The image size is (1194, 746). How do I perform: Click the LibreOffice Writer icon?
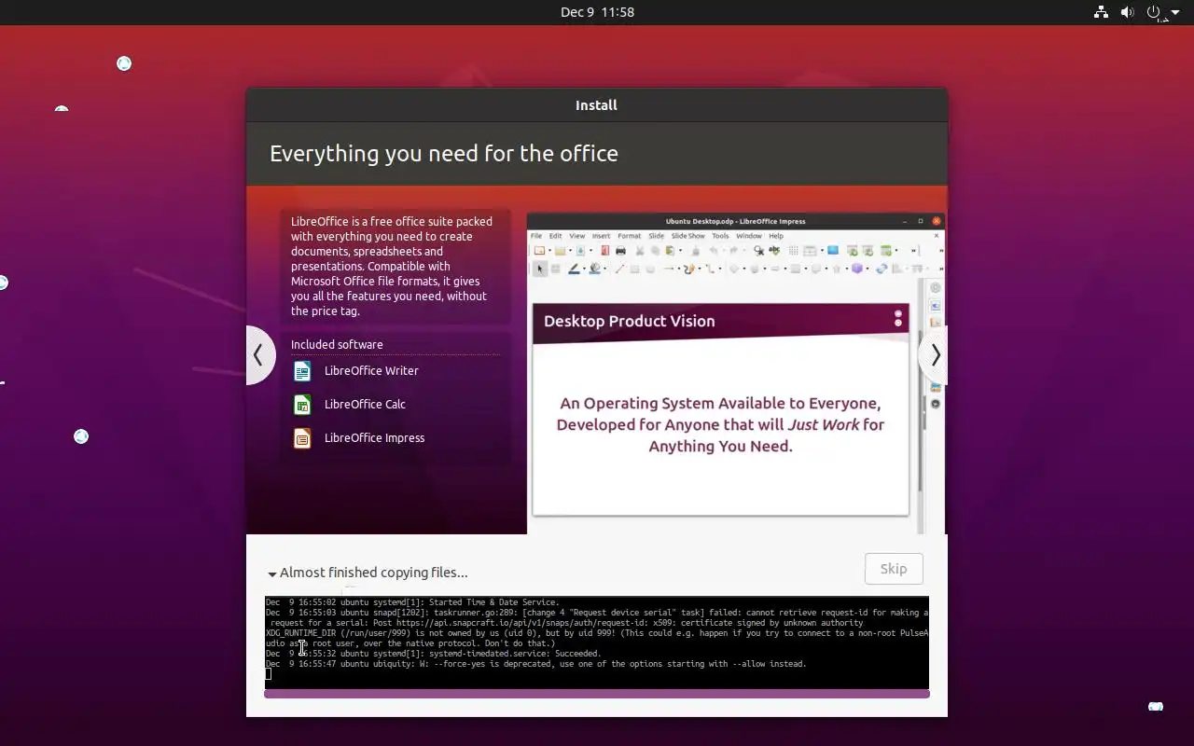[x=302, y=371]
